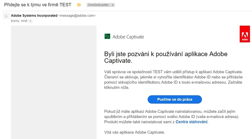Click the komu: mně recipient text
This screenshot has width=252, height=139.
(x=19, y=21)
